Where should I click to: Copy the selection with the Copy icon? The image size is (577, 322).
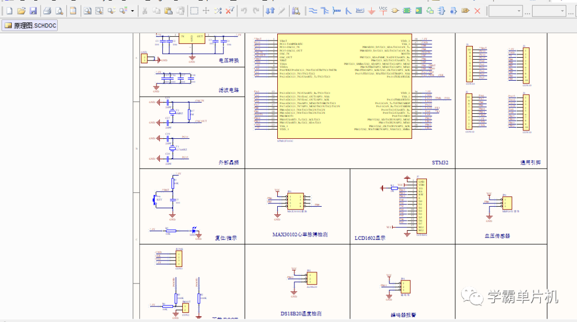click(157, 11)
